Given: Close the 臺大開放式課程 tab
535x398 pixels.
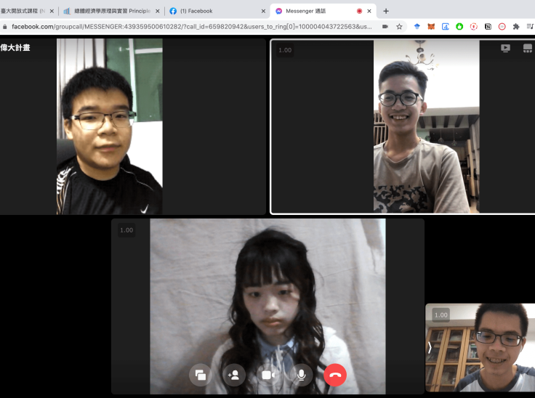Looking at the screenshot, I should pos(52,11).
